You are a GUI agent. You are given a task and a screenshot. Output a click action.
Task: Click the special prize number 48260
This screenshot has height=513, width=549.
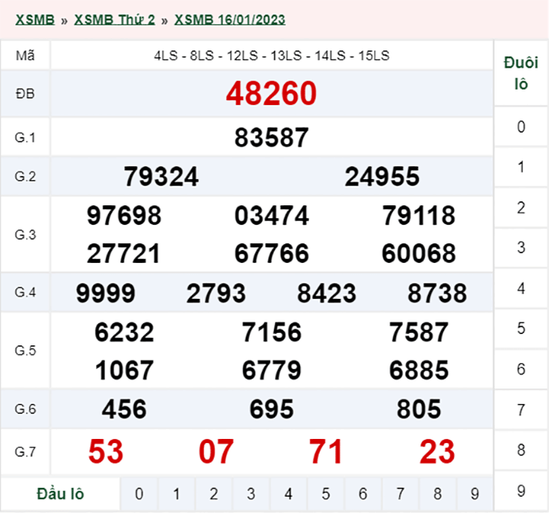pos(271,94)
